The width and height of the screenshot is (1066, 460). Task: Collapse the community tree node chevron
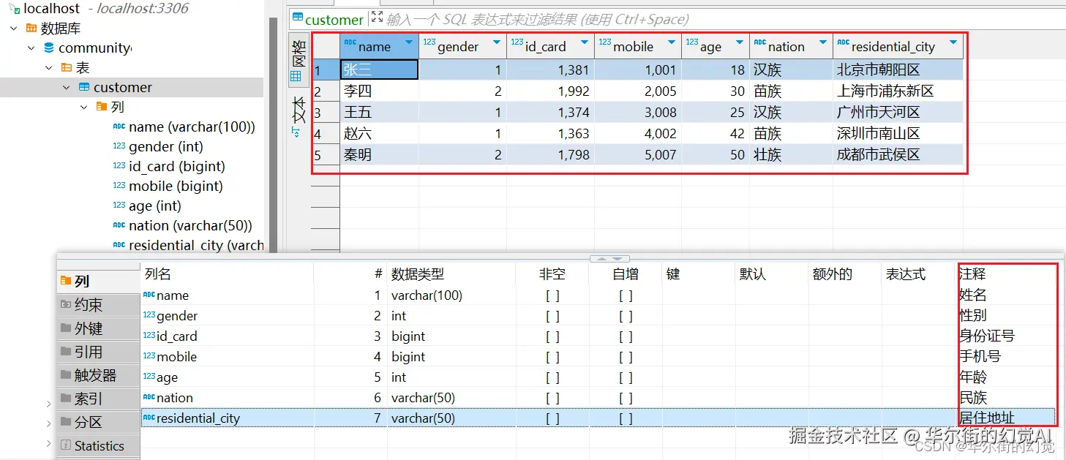(x=31, y=48)
